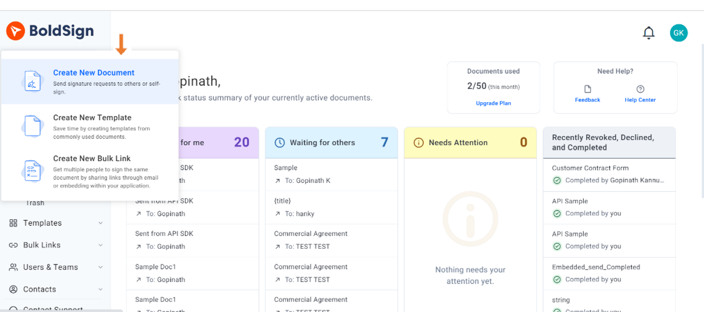Click the count 20 on waiting-for-me card
This screenshot has width=704, height=312.
241,142
